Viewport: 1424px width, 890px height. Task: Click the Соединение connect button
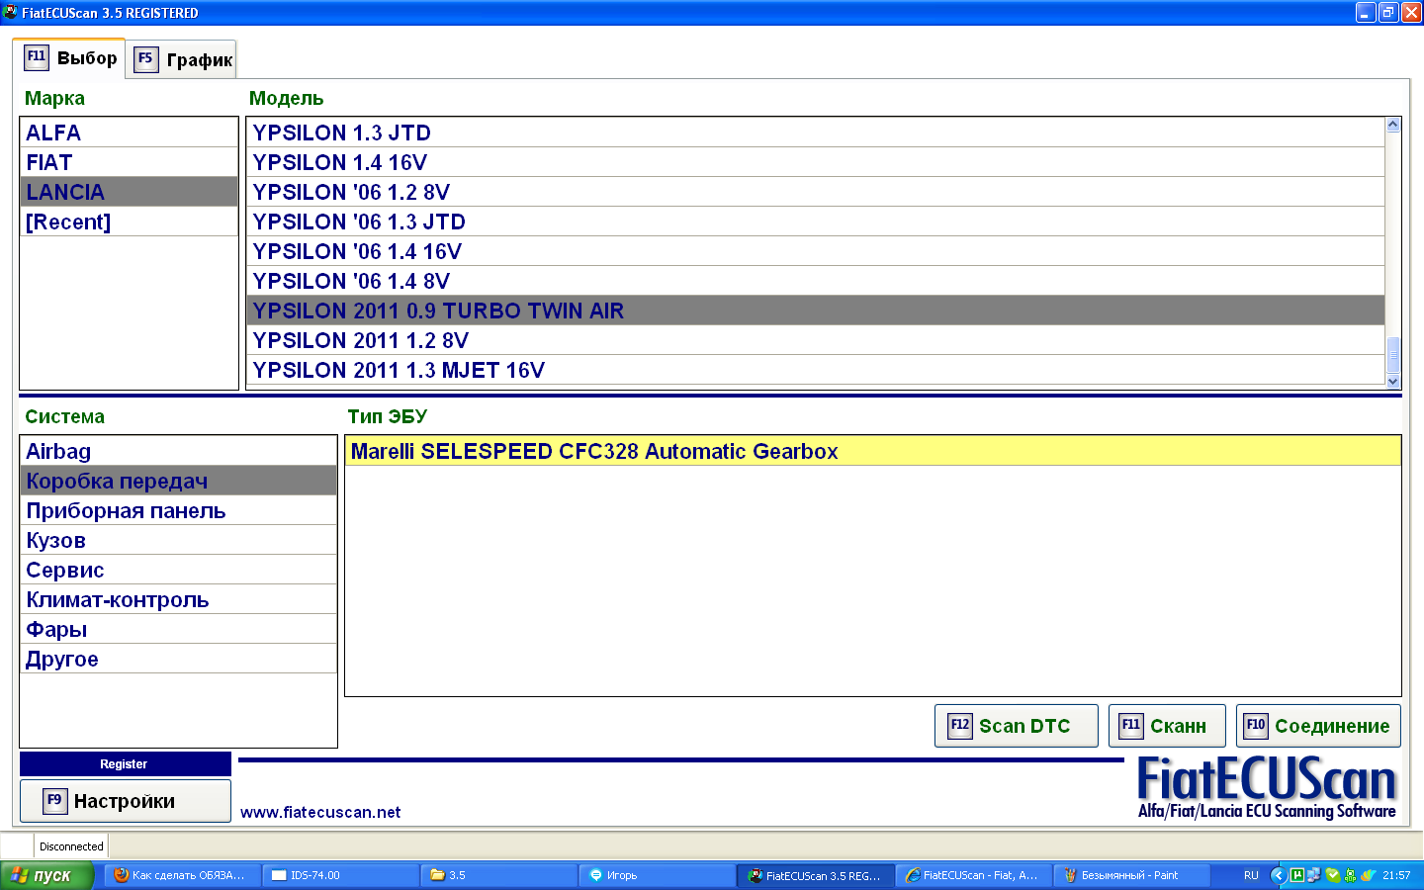[x=1318, y=726]
